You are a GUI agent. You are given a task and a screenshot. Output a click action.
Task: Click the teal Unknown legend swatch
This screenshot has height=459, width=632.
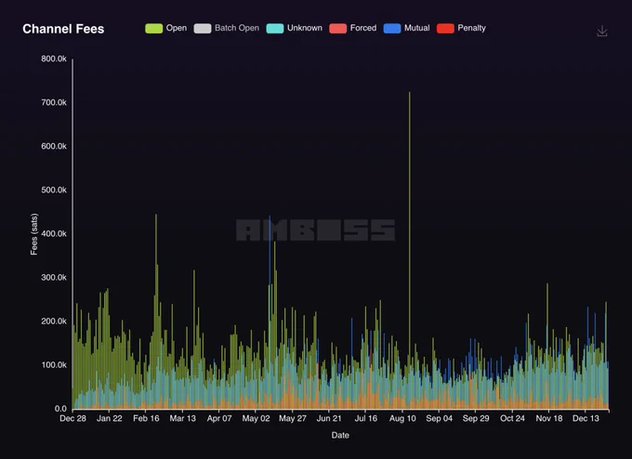tap(275, 28)
